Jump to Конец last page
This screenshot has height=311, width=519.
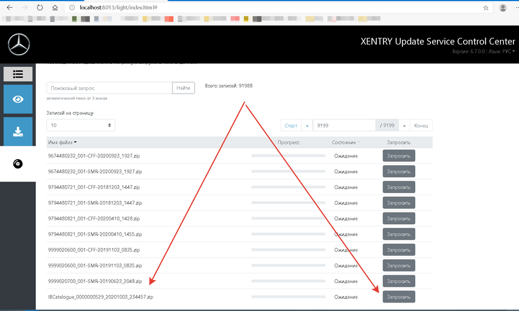[x=421, y=125]
